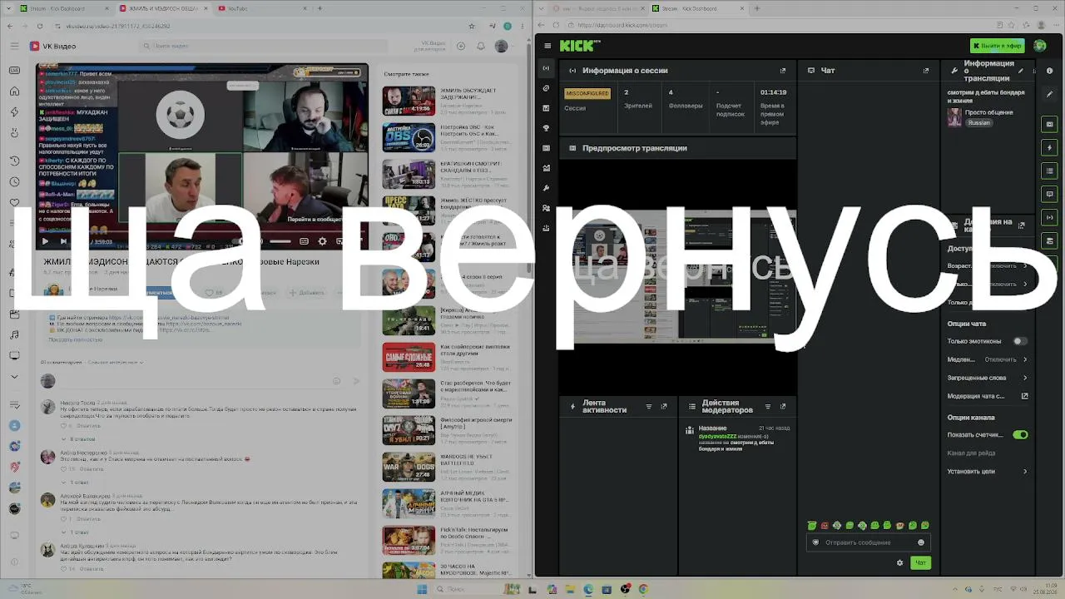Open the emoji picker in the chat input
Image resolution: width=1065 pixels, height=599 pixels.
point(920,542)
